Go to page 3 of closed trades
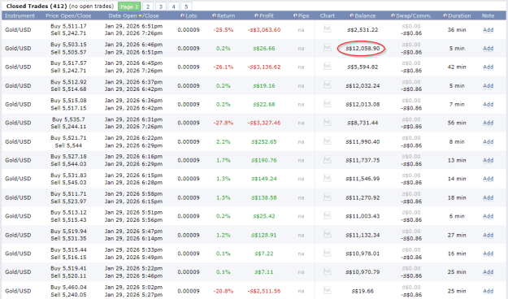This screenshot has width=508, height=299. 161,6
